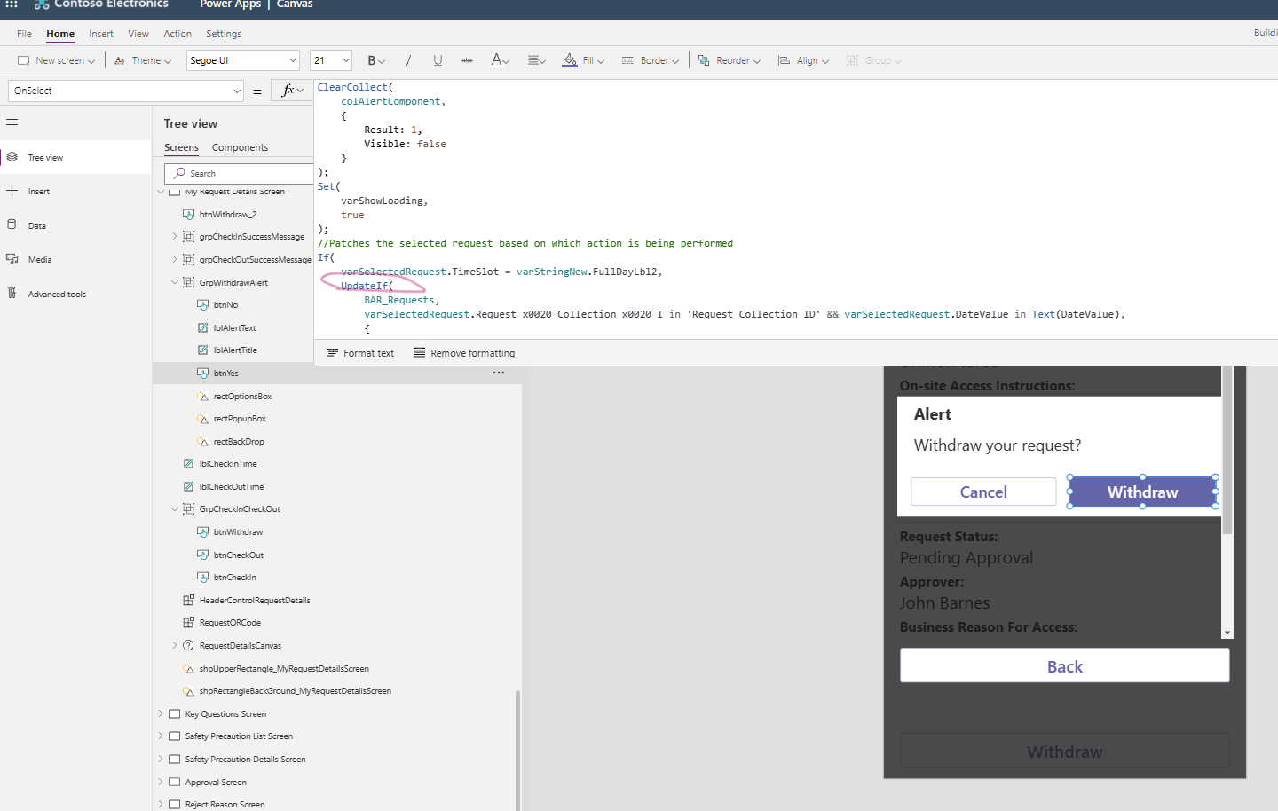The height and width of the screenshot is (811, 1278).
Task: Open Insert pane in left rail
Action: tap(75, 191)
